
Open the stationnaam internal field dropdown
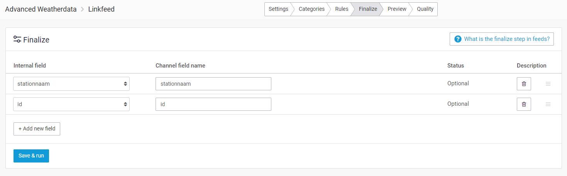tap(71, 84)
